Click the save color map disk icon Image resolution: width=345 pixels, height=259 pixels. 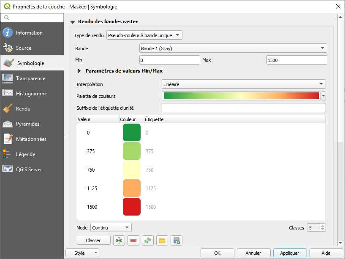tap(177, 240)
